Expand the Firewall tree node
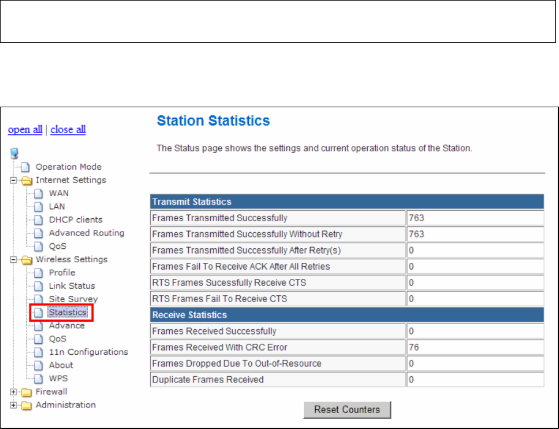This screenshot has width=559, height=429. point(13,392)
